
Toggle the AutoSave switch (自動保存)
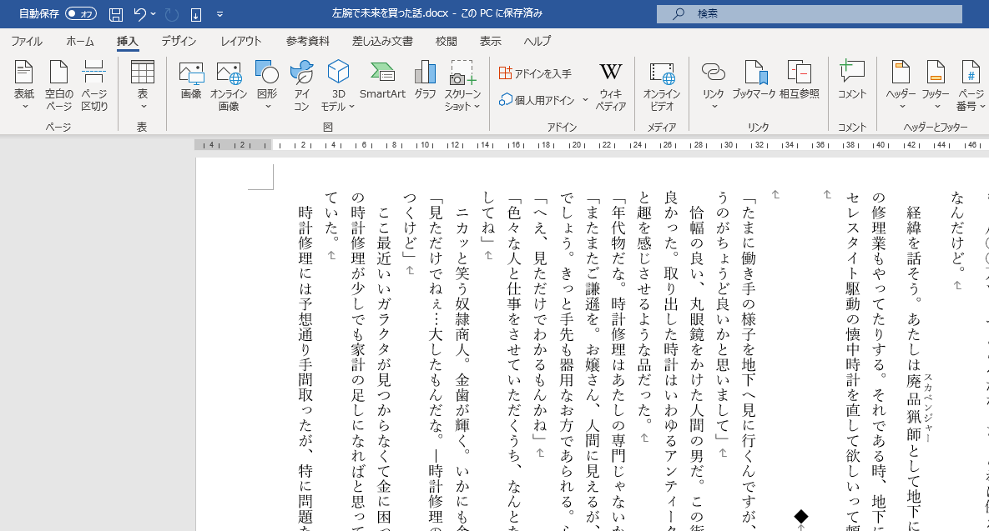pyautogui.click(x=81, y=13)
